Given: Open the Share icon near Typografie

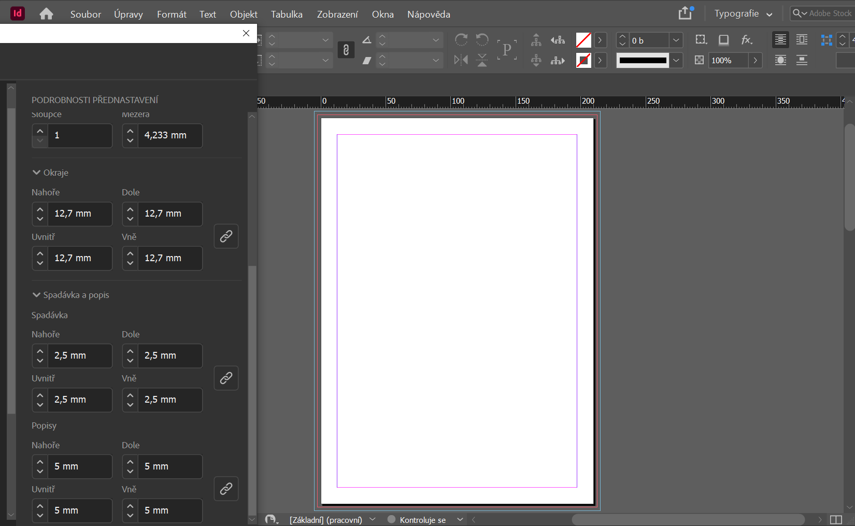Looking at the screenshot, I should [x=685, y=13].
